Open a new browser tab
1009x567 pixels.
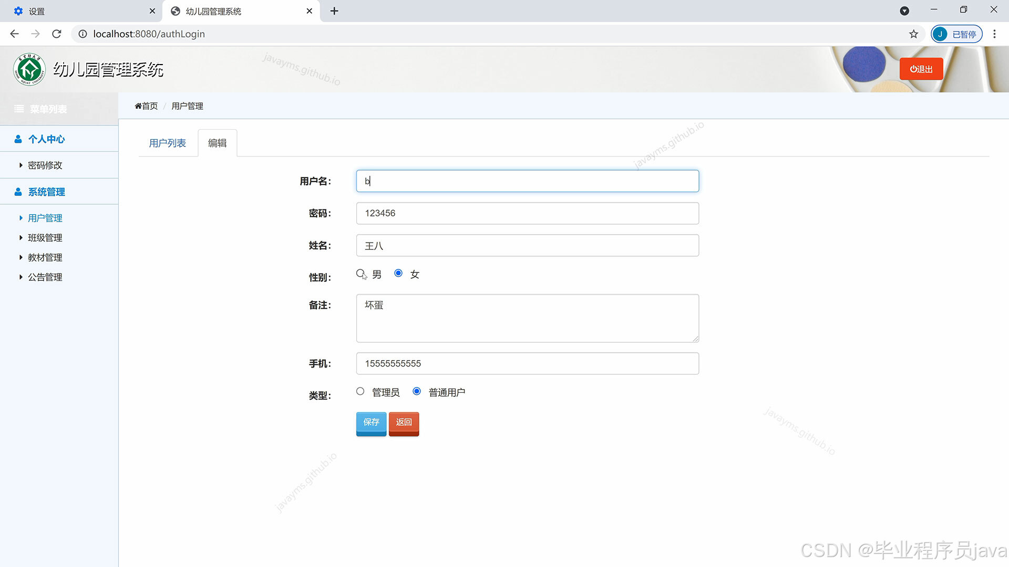(334, 11)
